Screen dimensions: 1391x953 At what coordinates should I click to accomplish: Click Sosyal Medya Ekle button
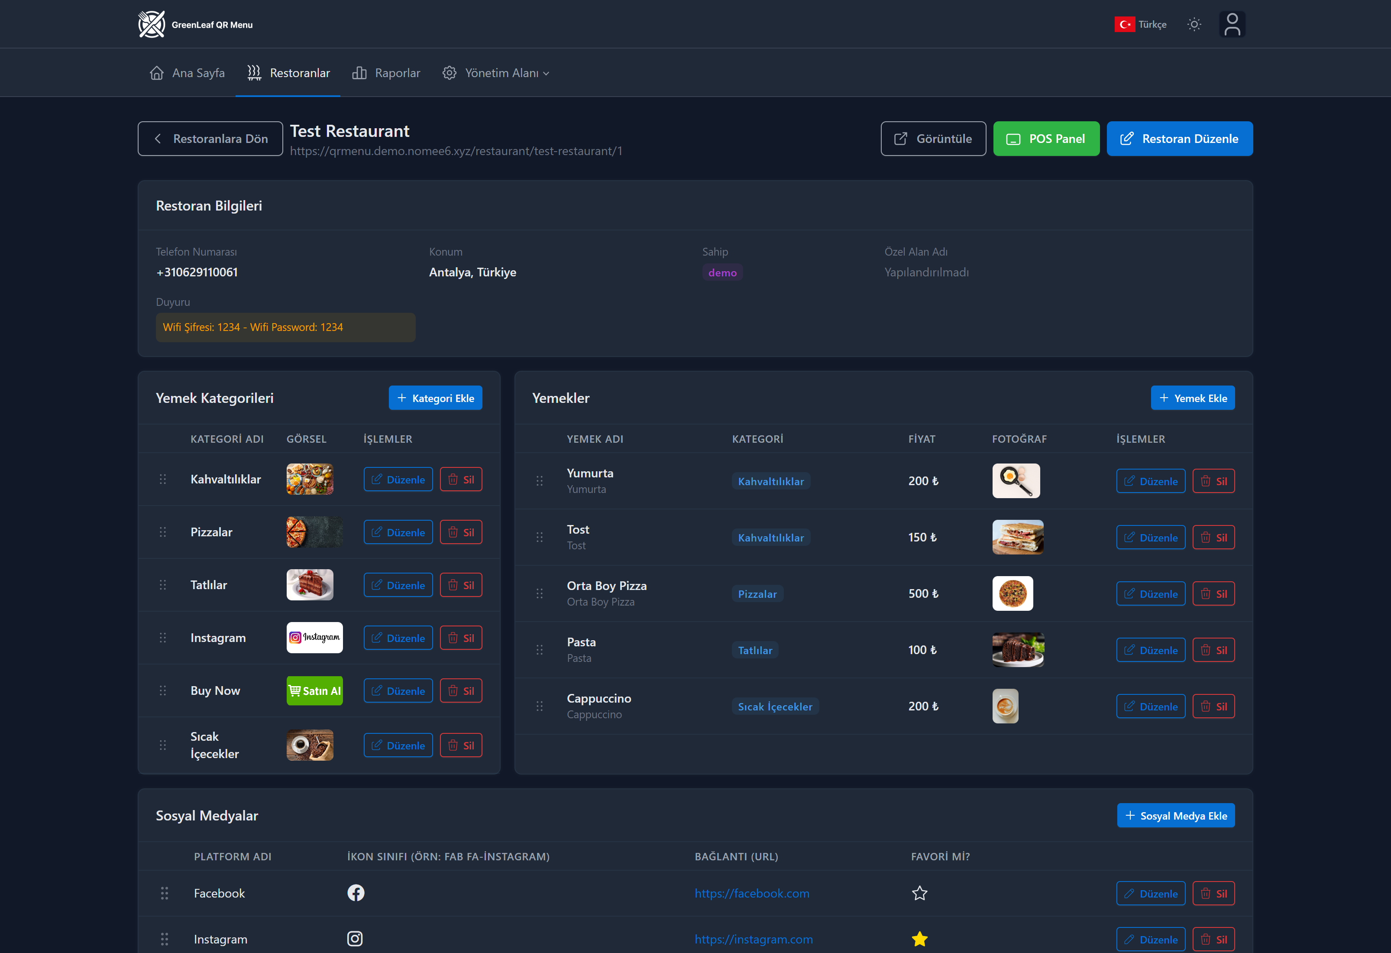point(1175,816)
